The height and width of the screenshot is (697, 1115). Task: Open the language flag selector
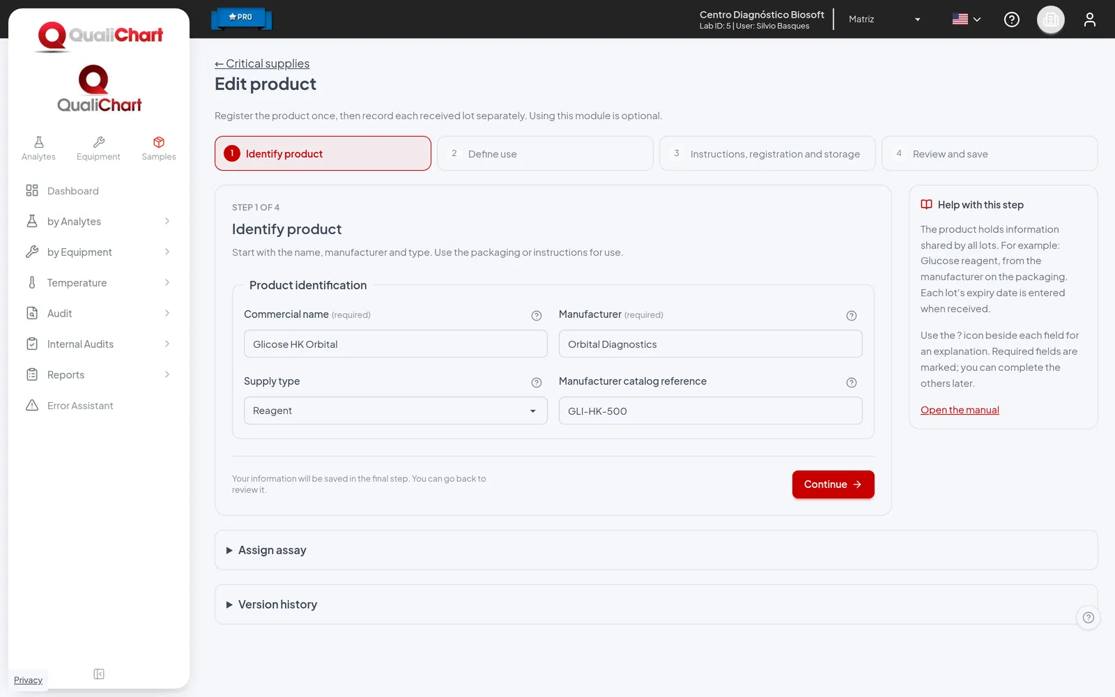point(967,20)
